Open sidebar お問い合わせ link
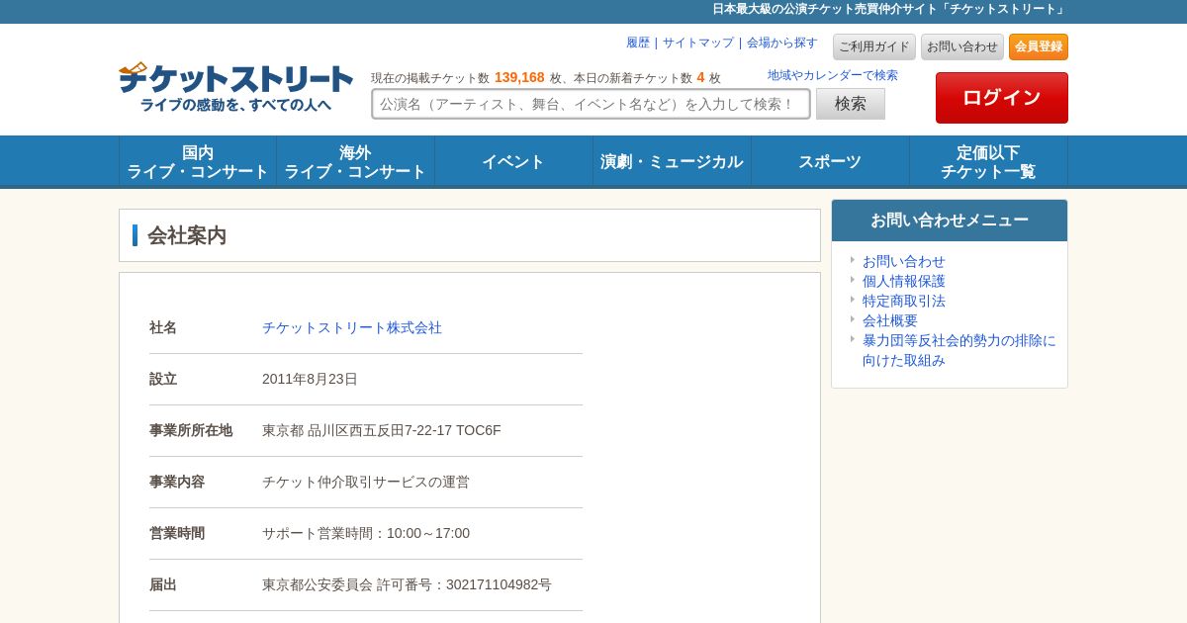The width and height of the screenshot is (1187, 623). click(904, 261)
